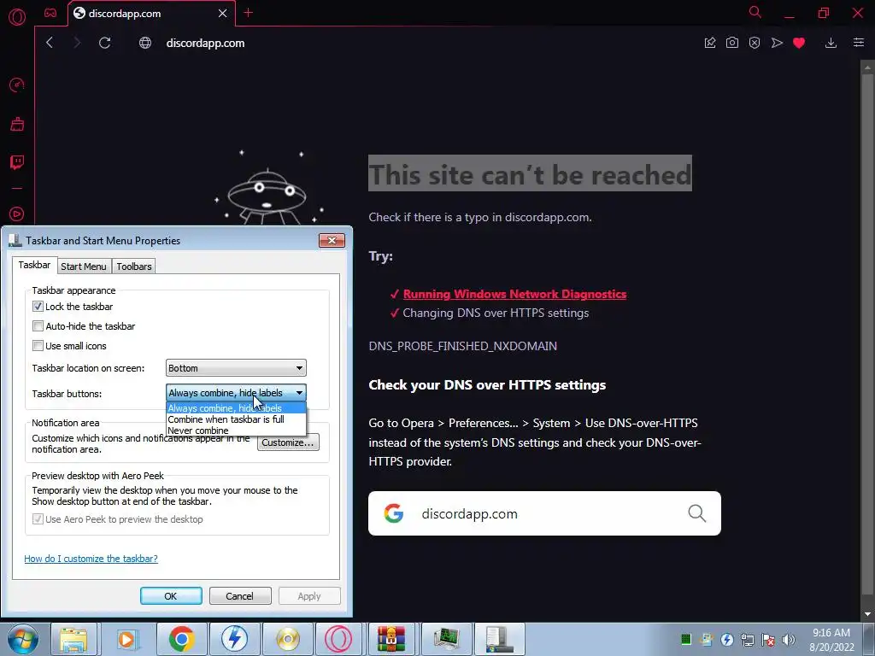Image resolution: width=875 pixels, height=656 pixels.
Task: Enable Use small icons checkbox
Action: coord(38,345)
